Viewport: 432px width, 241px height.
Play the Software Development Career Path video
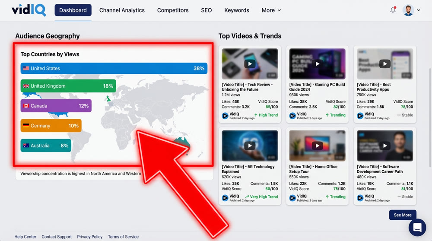click(385, 146)
